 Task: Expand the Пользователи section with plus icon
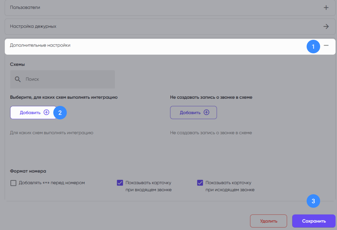326,7
